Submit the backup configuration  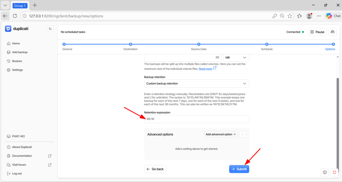[239, 169]
